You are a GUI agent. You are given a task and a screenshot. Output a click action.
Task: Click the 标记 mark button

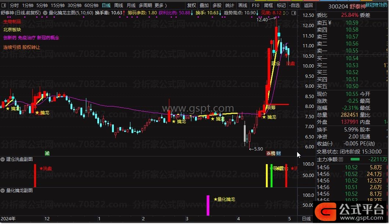click(x=281, y=5)
